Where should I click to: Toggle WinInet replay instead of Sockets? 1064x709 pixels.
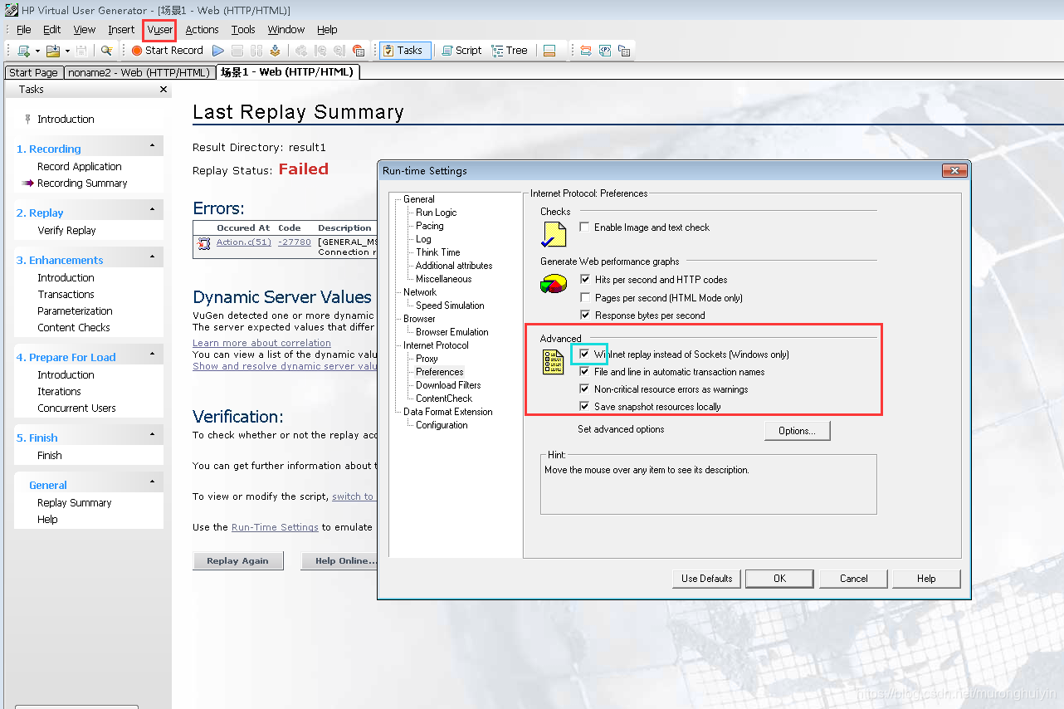pyautogui.click(x=585, y=354)
